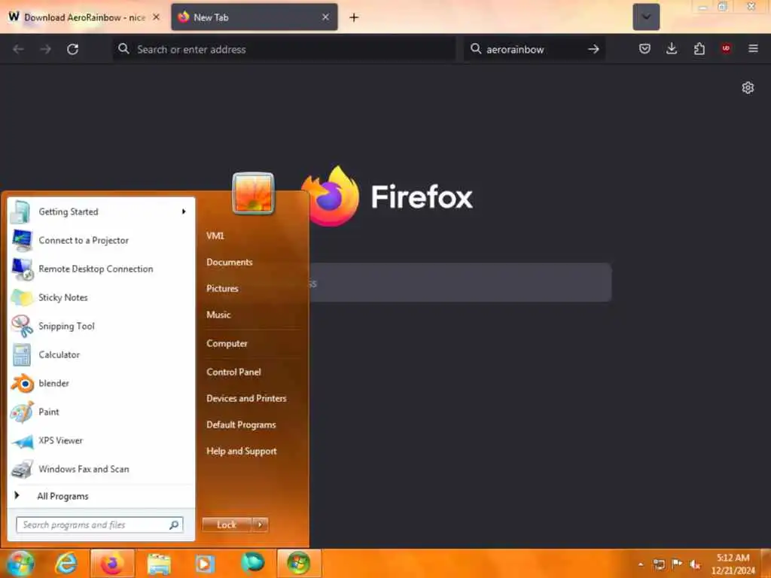Open Computer from Start menu
Viewport: 771px width, 578px height.
tap(227, 343)
